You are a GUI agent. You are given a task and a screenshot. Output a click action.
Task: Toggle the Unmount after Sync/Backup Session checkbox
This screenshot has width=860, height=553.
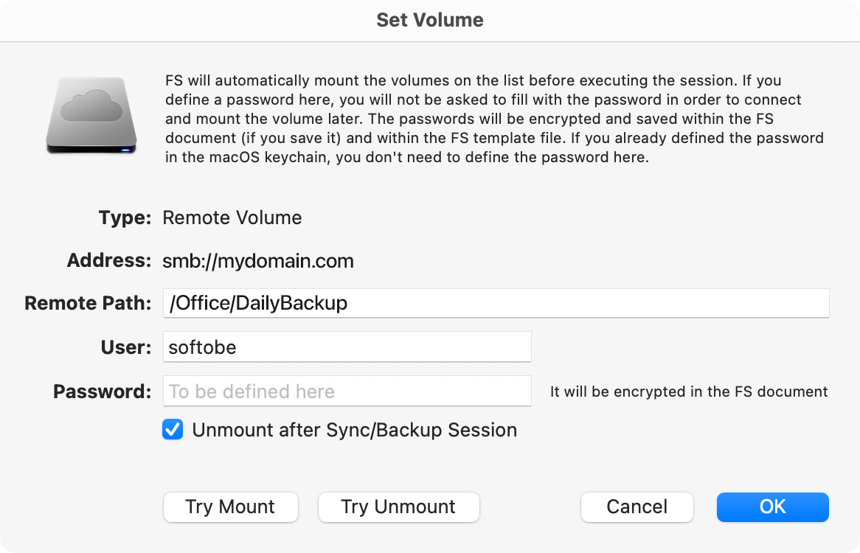(173, 430)
